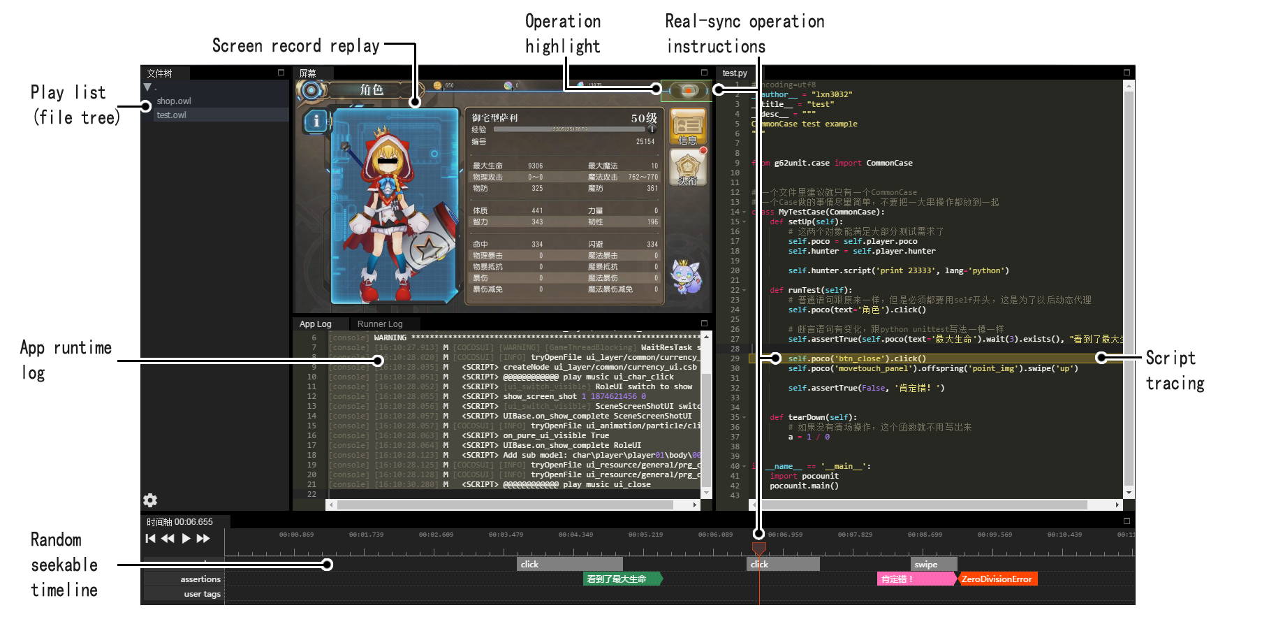Click the fox mascot icon in game screen
This screenshot has width=1262, height=624.
click(x=686, y=277)
